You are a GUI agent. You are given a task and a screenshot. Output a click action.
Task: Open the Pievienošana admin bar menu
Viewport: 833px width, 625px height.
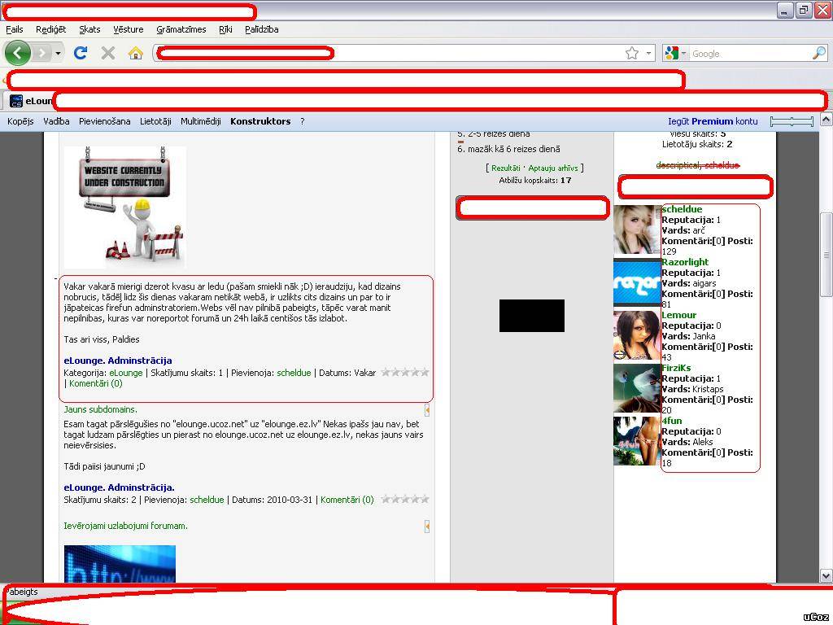[x=105, y=121]
